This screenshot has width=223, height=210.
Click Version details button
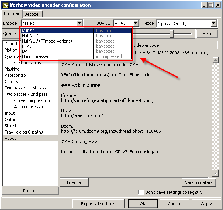pos(199,182)
